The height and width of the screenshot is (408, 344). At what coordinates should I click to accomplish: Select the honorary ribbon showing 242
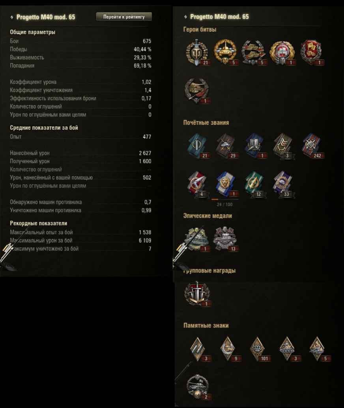click(x=312, y=146)
